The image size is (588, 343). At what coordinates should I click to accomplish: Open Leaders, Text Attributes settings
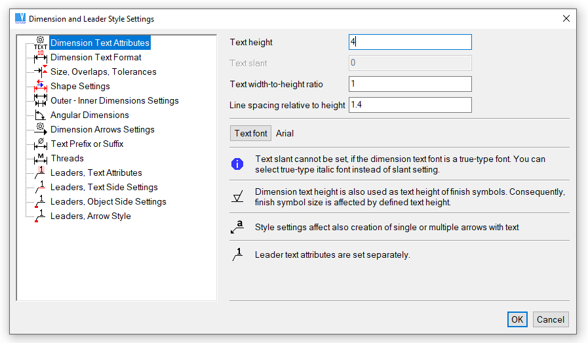(96, 173)
